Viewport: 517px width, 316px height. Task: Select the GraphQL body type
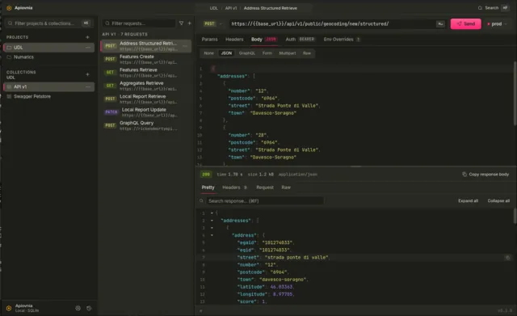point(247,53)
